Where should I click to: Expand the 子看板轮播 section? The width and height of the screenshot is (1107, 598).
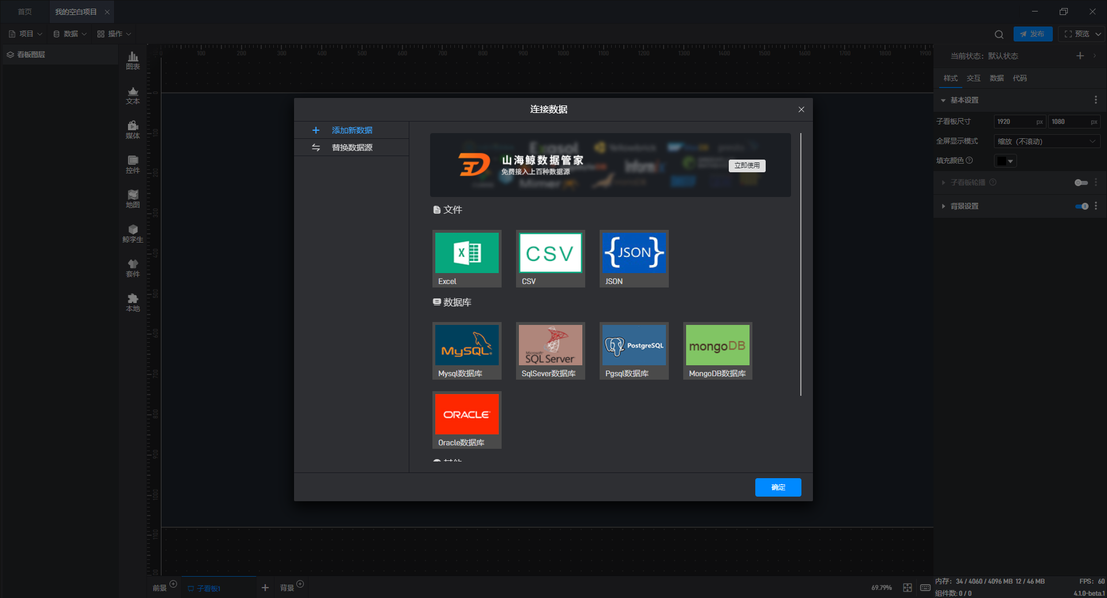943,183
